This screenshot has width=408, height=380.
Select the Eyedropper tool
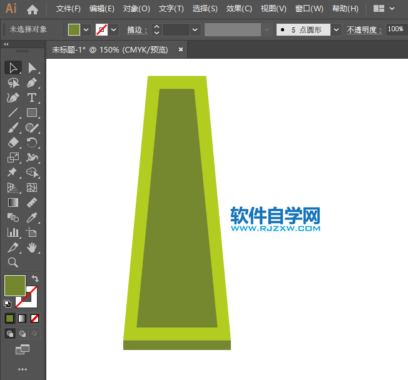[x=32, y=217]
